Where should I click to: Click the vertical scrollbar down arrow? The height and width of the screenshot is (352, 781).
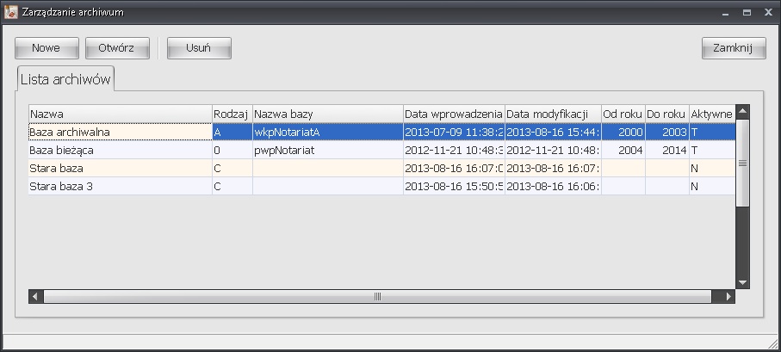742,281
